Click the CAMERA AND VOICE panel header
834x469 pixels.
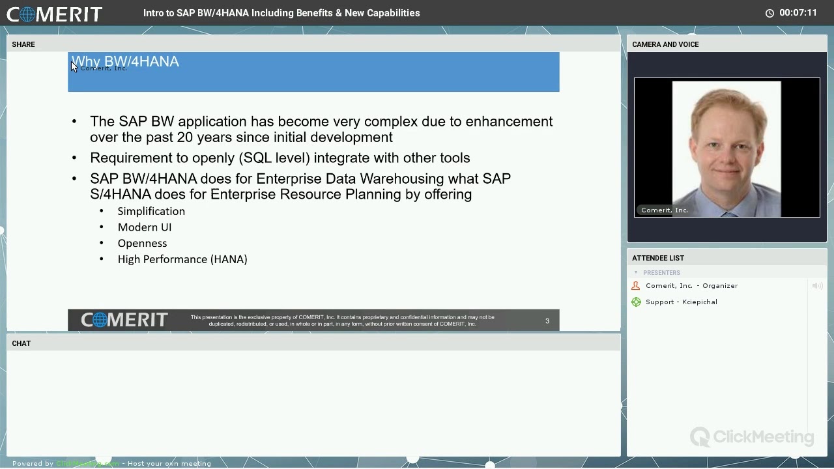[726, 44]
